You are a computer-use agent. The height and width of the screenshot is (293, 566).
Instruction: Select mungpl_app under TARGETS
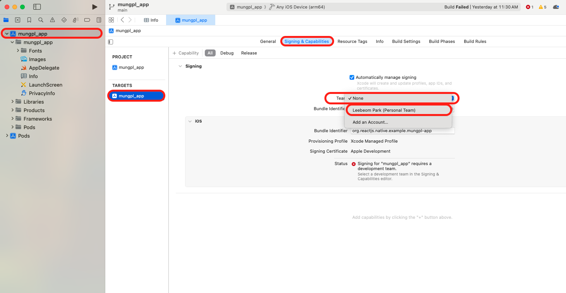coord(136,96)
